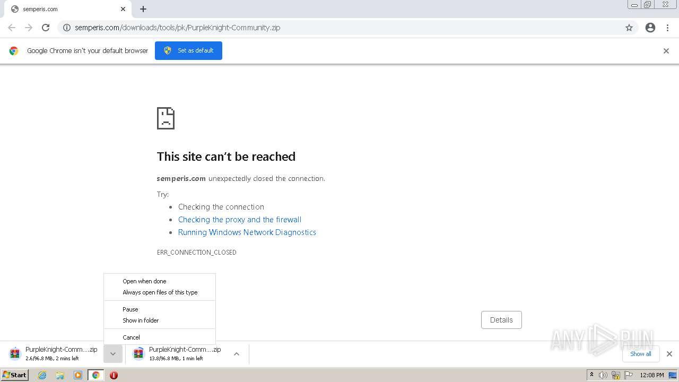Collapse first download's options arrow (2.6 MB)
Screen dimensions: 679x382
click(x=113, y=354)
